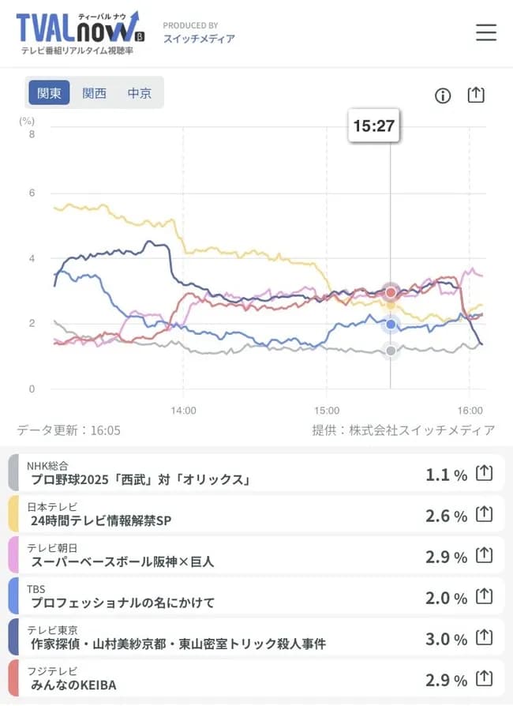Select the 関東 region tab
This screenshot has width=513, height=706.
coord(48,92)
